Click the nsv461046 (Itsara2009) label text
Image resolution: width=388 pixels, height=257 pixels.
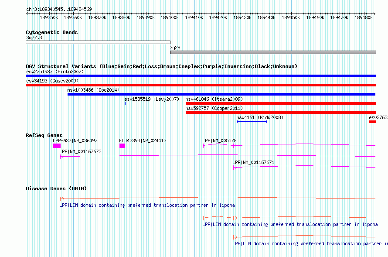pyautogui.click(x=214, y=99)
